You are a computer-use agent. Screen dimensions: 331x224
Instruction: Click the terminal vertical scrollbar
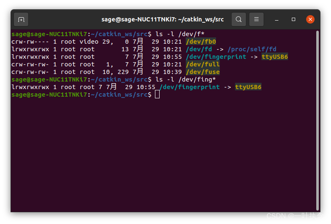pos(317,121)
